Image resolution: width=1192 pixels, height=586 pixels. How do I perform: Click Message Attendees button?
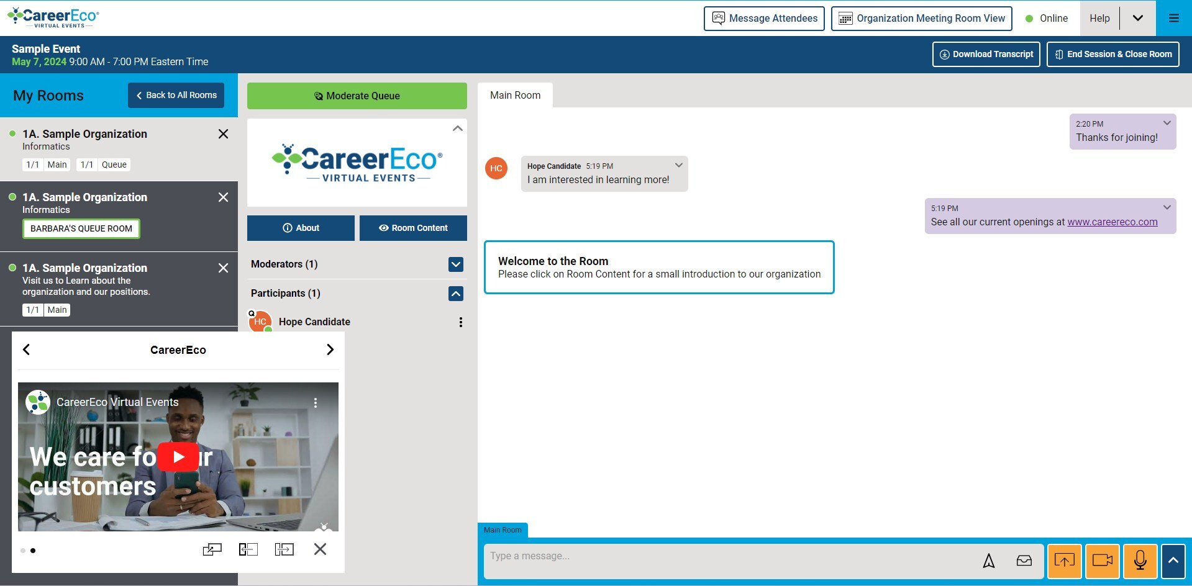coord(764,19)
